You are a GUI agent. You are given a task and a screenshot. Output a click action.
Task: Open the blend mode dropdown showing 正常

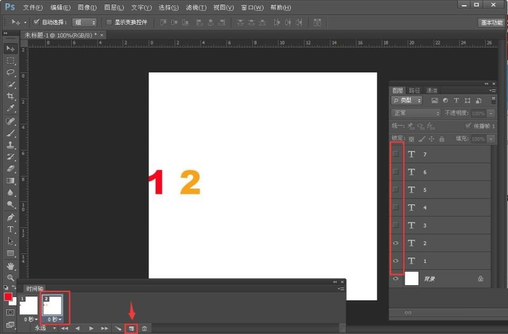pos(416,113)
